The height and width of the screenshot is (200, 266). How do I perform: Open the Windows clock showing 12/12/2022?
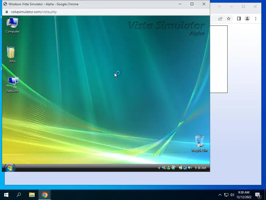pos(244,195)
